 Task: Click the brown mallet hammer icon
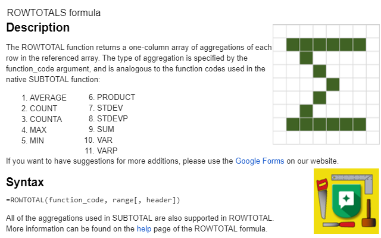[x=367, y=213]
